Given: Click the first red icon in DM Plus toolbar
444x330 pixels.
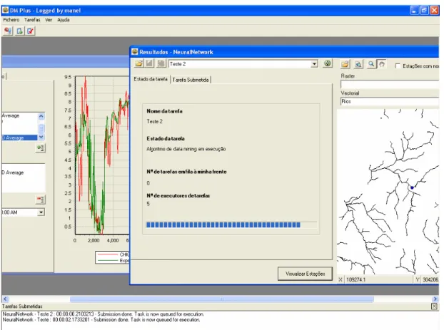Looking at the screenshot, I should point(8,31).
